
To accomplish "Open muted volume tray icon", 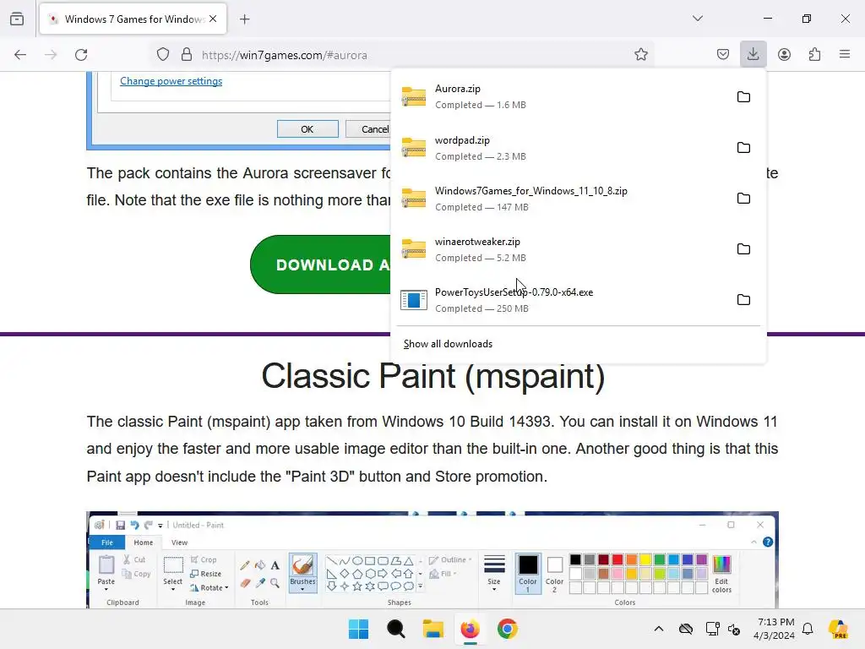I will pyautogui.click(x=734, y=629).
